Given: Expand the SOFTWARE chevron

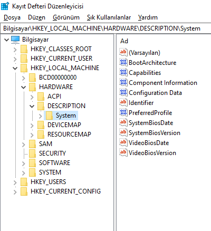Looking at the screenshot, I should (24, 163).
